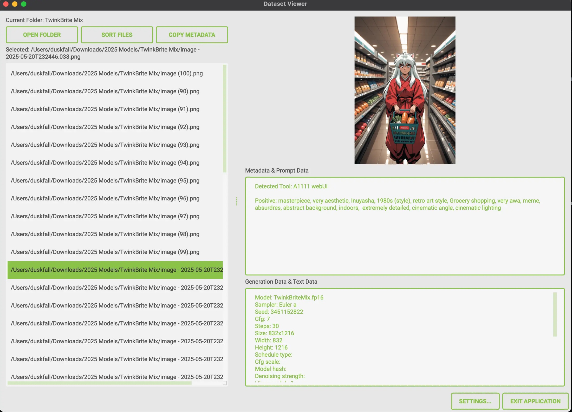Click the Steps: 30 line

point(267,326)
